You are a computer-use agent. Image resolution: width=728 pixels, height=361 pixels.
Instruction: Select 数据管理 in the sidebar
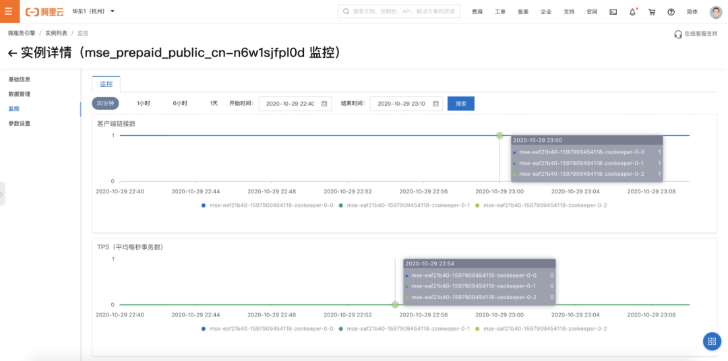[x=20, y=94]
